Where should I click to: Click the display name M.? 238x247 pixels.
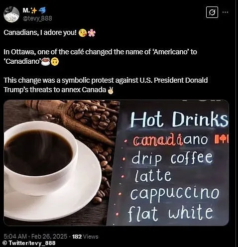[26, 10]
